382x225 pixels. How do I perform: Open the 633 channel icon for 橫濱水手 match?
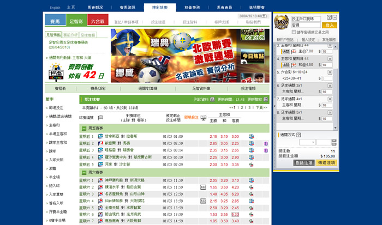click(x=203, y=187)
